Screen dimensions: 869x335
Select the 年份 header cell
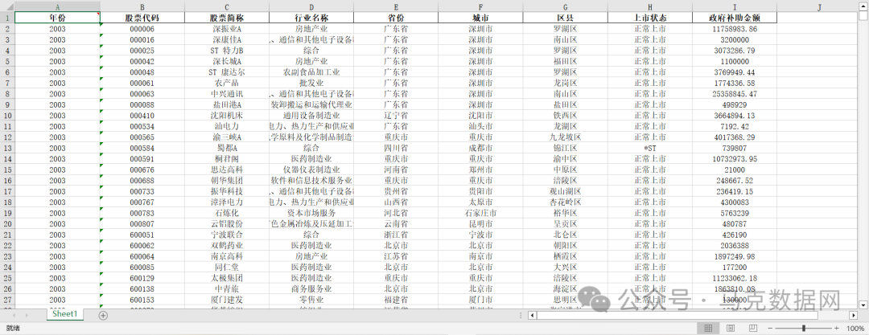(x=57, y=18)
